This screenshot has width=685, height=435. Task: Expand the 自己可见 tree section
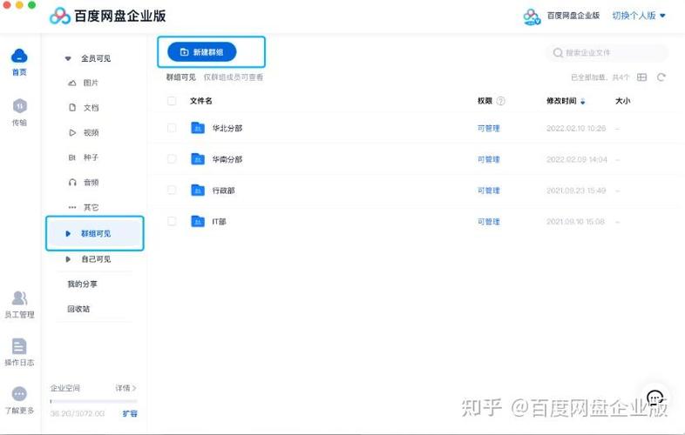[x=68, y=259]
